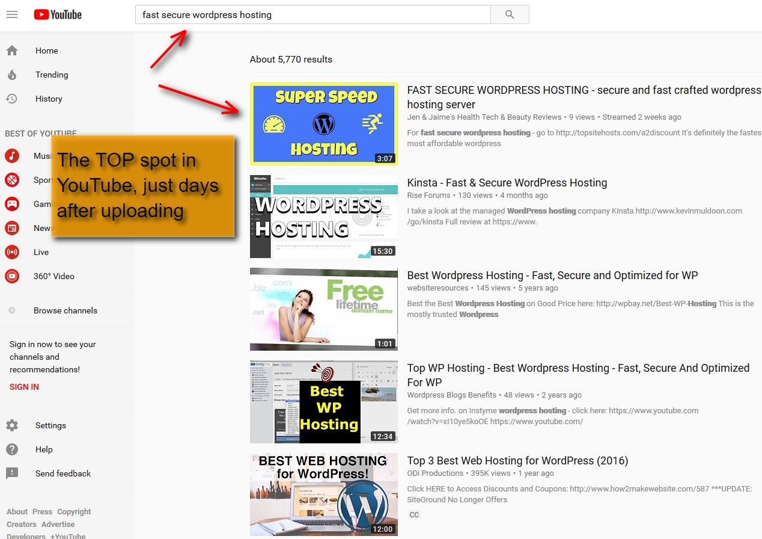Click the red News icon
This screenshot has width=762, height=539.
point(12,228)
